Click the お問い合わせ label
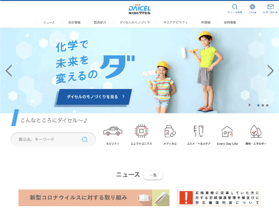This screenshot has width=279, height=212. point(270,12)
